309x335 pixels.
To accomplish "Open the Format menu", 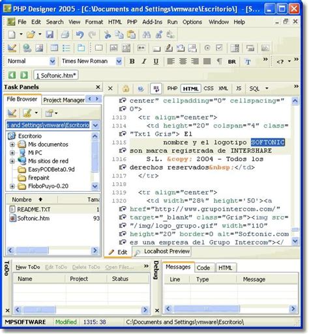I will [x=94, y=22].
